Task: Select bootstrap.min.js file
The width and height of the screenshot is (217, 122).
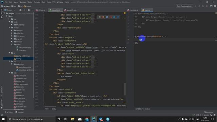Action: tap(23, 67)
